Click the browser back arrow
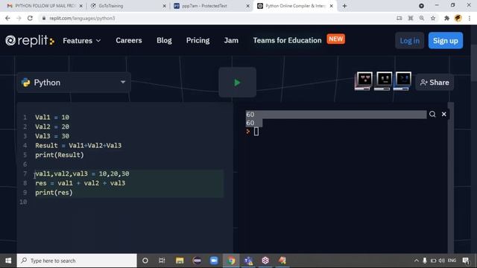This screenshot has height=268, width=477. (x=7, y=18)
